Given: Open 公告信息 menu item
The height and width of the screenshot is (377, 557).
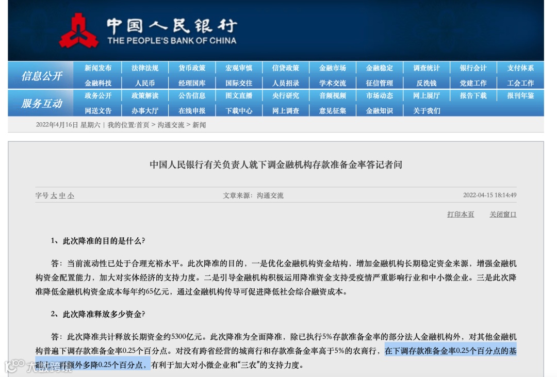Looking at the screenshot, I should click(x=192, y=95).
